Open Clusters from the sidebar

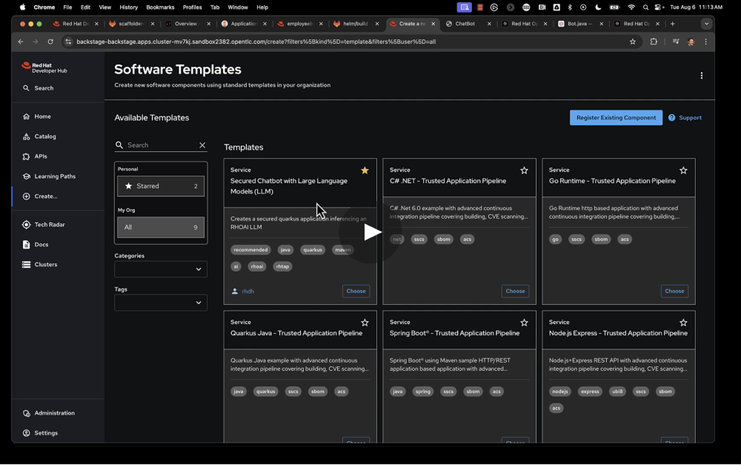point(45,265)
